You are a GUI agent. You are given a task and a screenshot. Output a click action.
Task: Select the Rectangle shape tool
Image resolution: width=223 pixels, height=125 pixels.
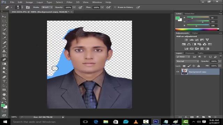4,90
